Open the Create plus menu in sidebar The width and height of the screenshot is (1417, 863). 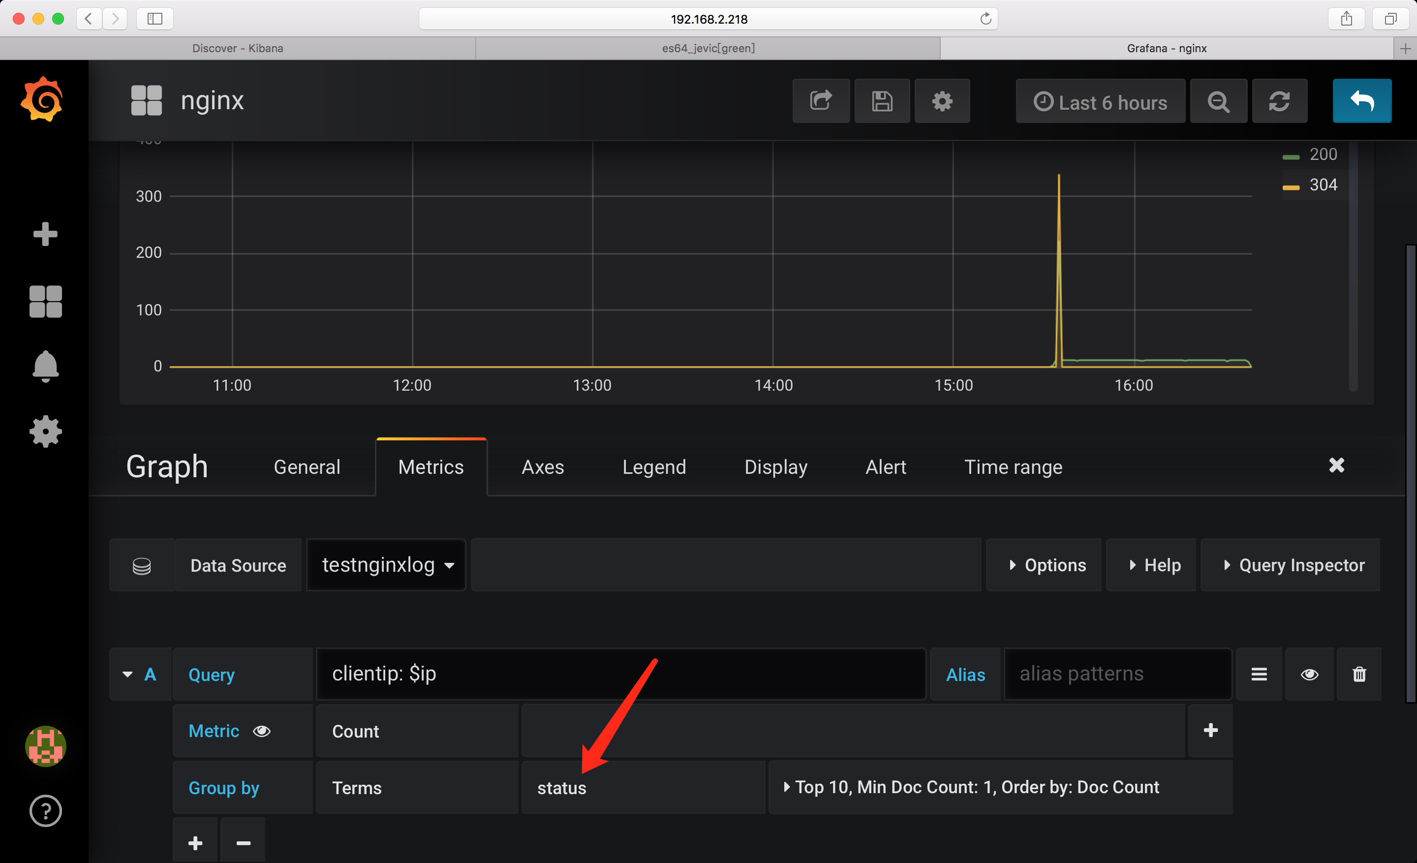pos(45,234)
